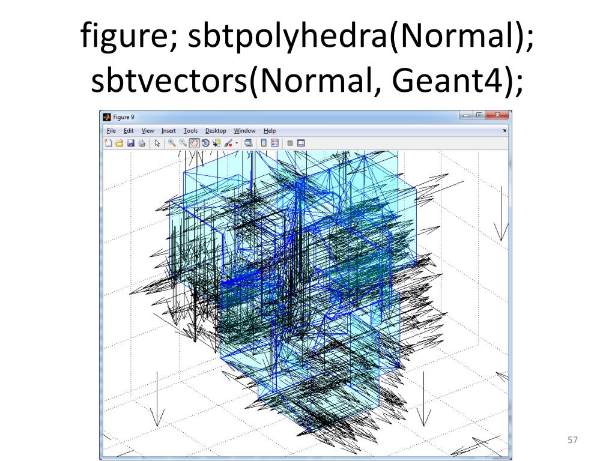
Task: Save the figure with floppy icon
Action: tap(130, 143)
